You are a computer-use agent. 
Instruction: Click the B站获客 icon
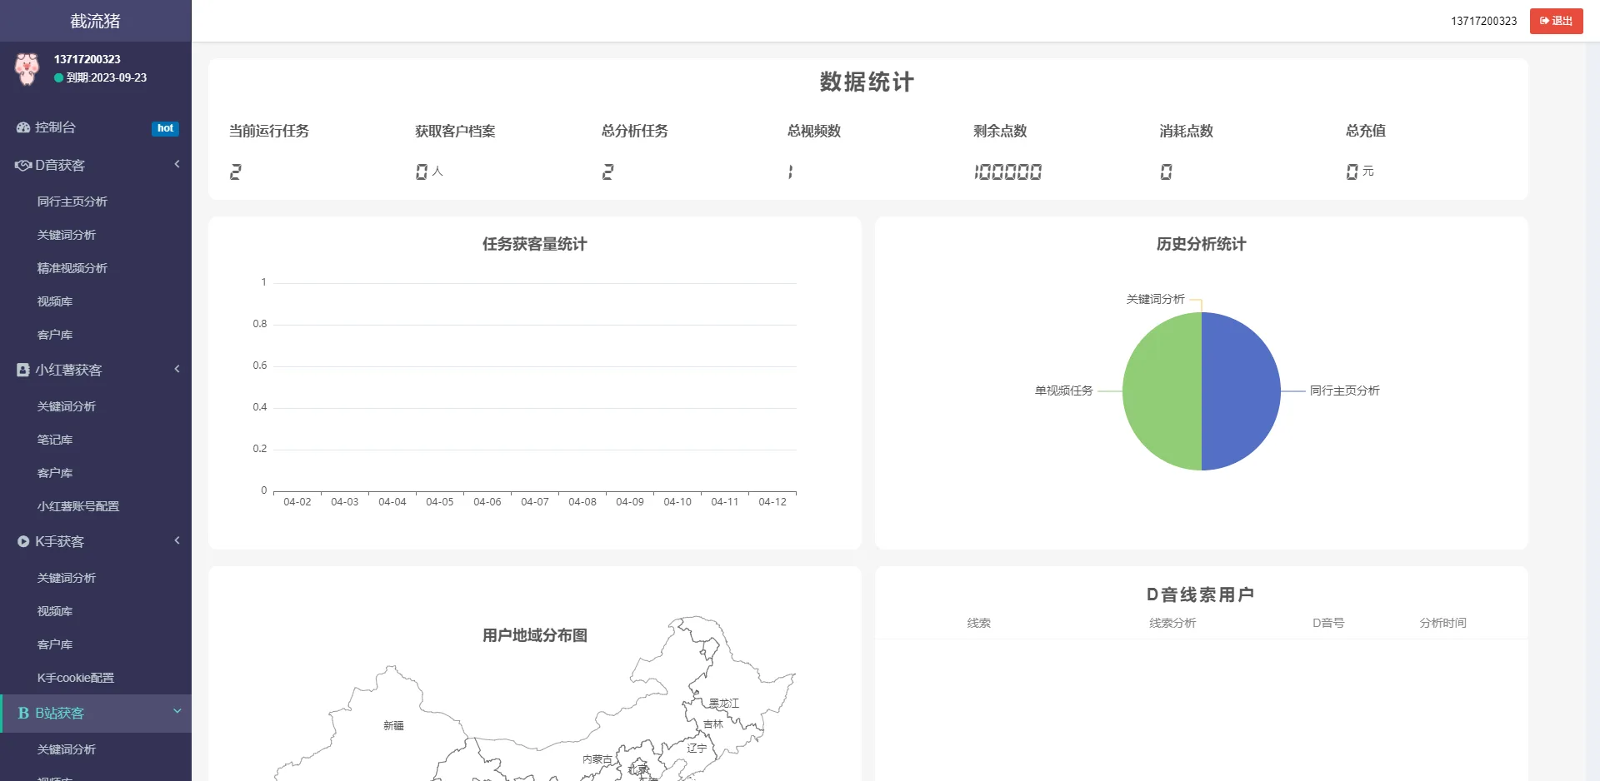22,714
